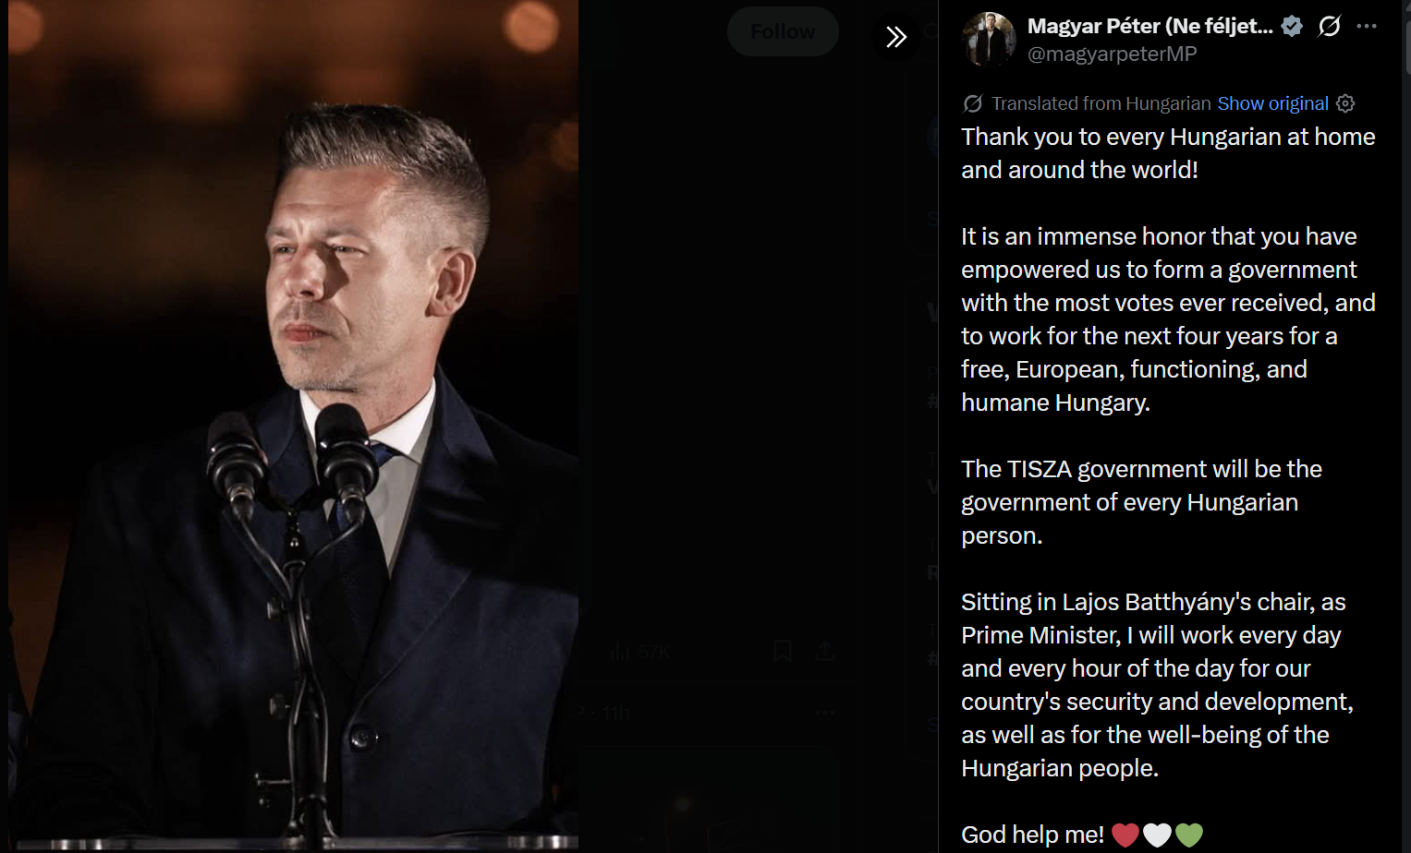Share the post with the dimmed share icon
Image resolution: width=1411 pixels, height=853 pixels.
point(825,652)
